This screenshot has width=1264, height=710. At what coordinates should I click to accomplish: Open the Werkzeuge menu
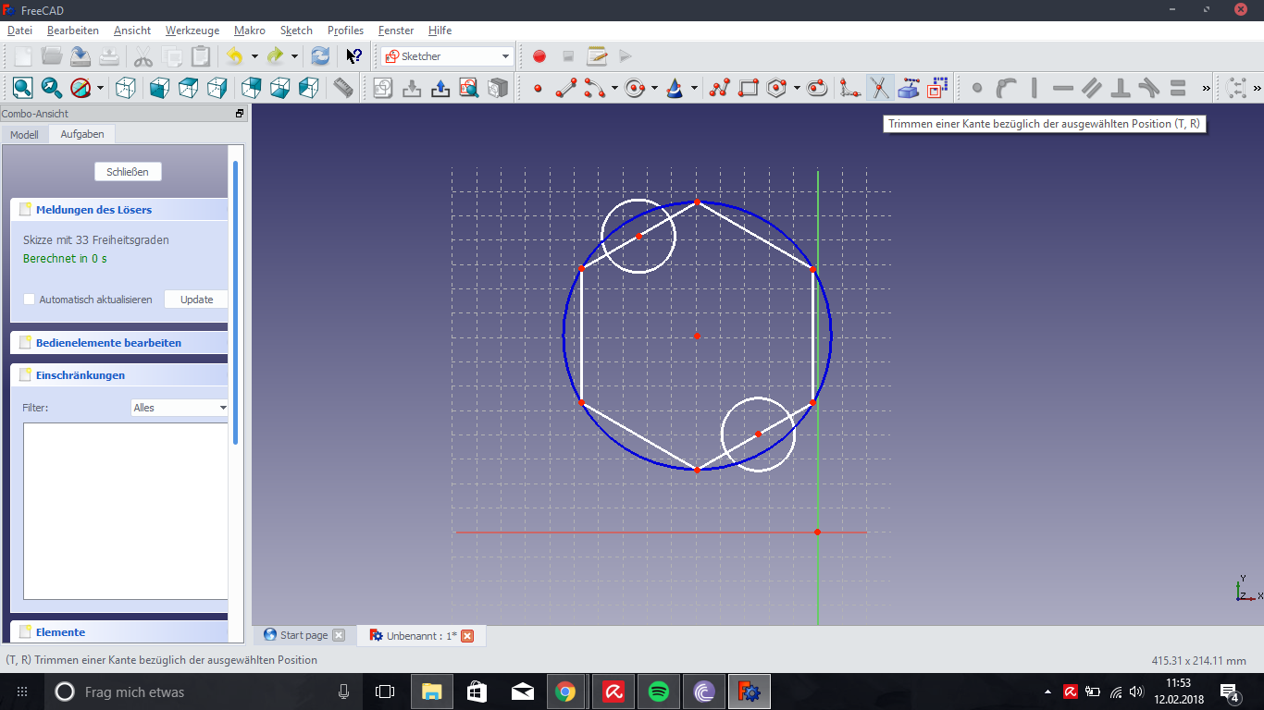pyautogui.click(x=192, y=31)
